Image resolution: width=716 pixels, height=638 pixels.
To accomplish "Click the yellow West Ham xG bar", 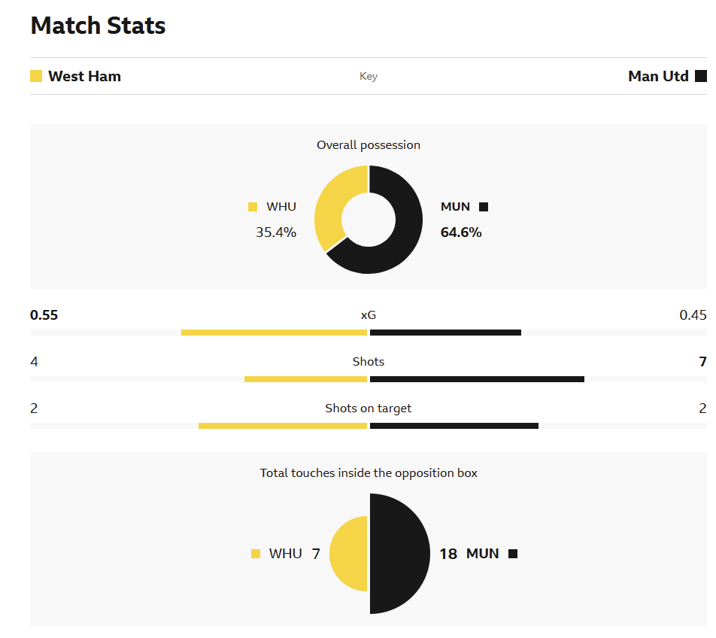I will (274, 333).
